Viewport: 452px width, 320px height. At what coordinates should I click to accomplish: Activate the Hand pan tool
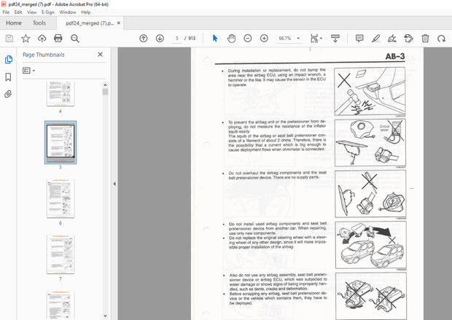pyautogui.click(x=231, y=38)
